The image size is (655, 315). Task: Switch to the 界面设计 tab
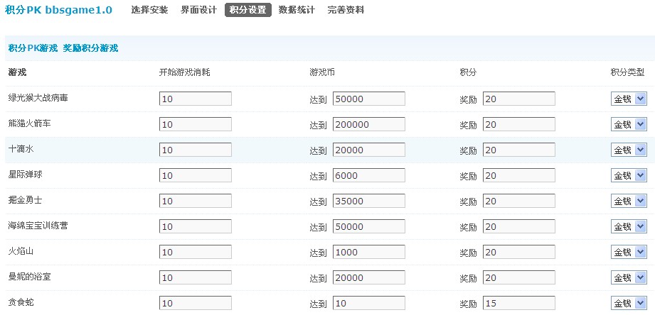(198, 10)
